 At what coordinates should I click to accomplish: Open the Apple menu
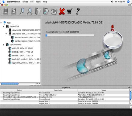pos(4,2)
